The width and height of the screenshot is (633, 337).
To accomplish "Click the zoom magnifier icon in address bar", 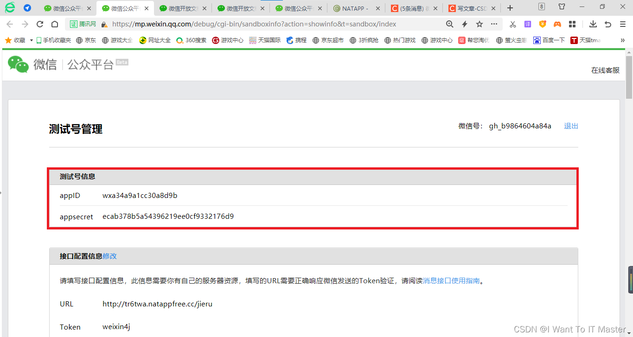I will click(449, 24).
